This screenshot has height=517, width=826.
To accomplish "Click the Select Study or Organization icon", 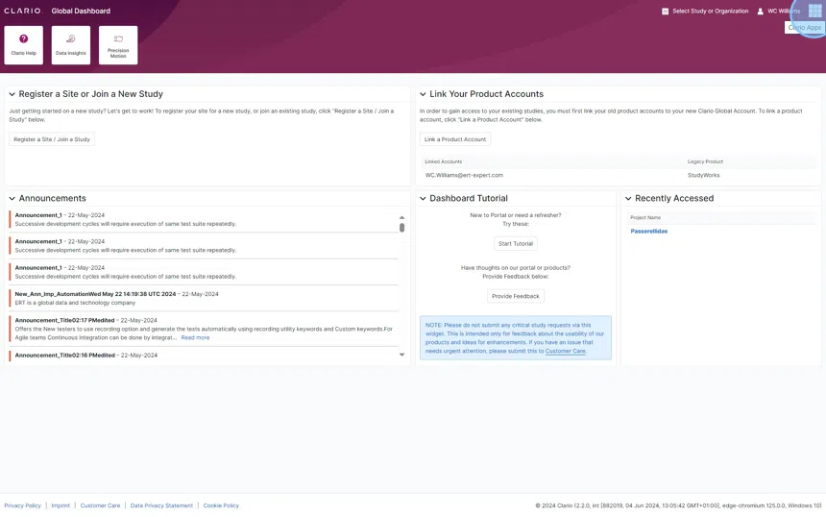I will 665,12.
